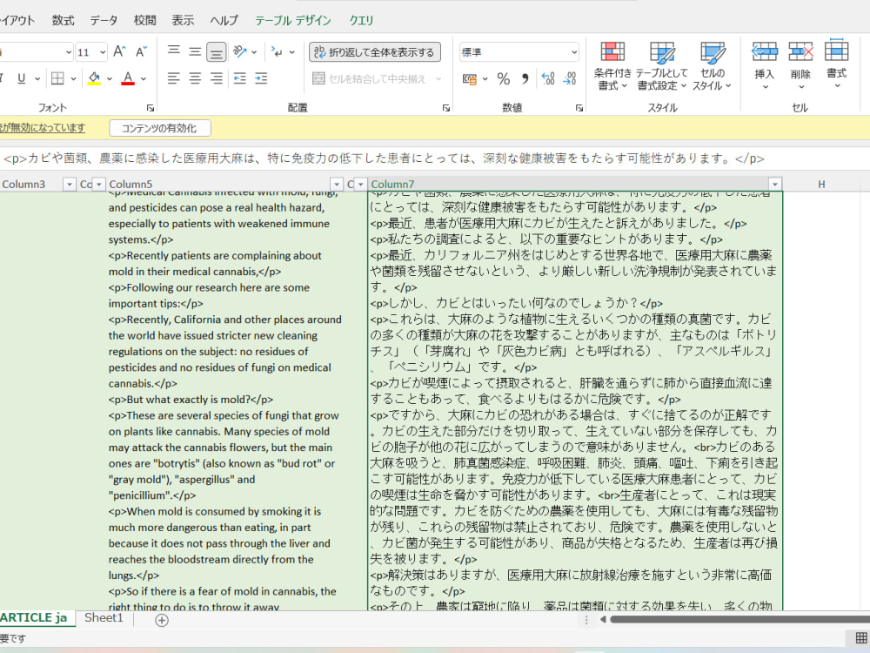The image size is (870, 653).
Task: Toggle bottom vertical alignment
Action: tap(217, 52)
